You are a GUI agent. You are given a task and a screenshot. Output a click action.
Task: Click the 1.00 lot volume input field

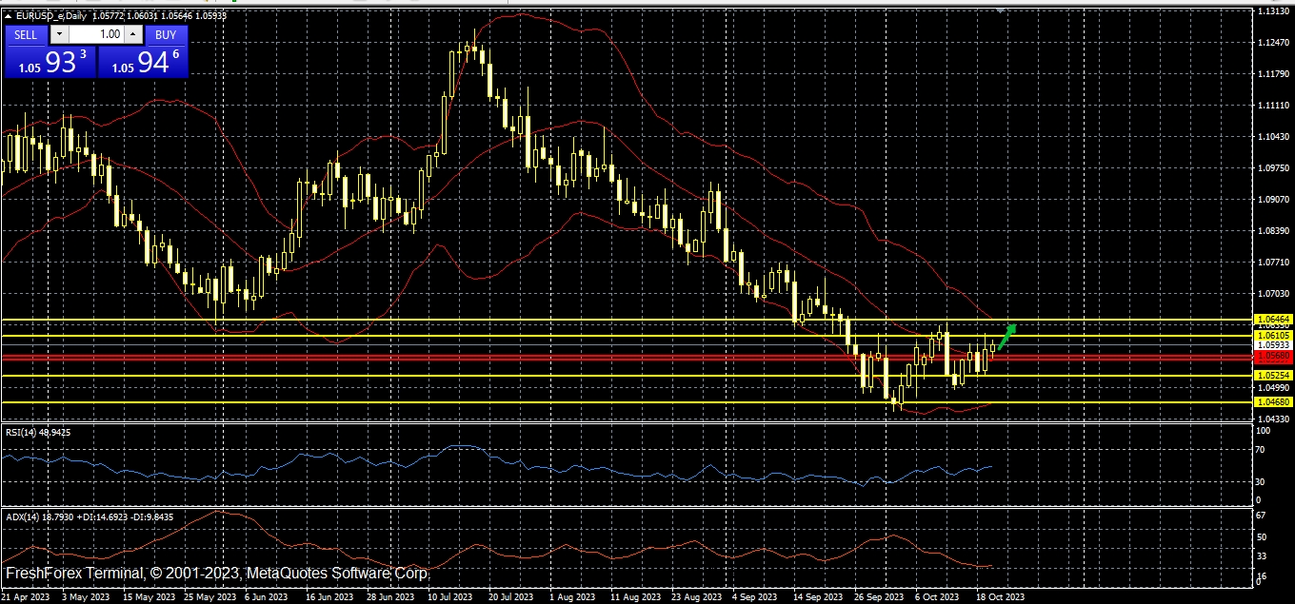click(95, 34)
